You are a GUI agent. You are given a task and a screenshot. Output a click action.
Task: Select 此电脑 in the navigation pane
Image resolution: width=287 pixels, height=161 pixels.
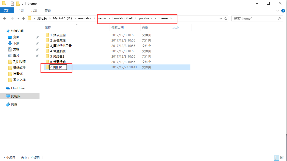(16, 96)
